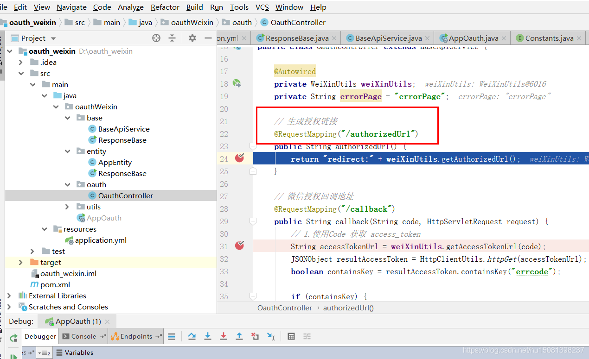This screenshot has width=589, height=359.
Task: Locate opened file in Project panel
Action: pos(156,38)
